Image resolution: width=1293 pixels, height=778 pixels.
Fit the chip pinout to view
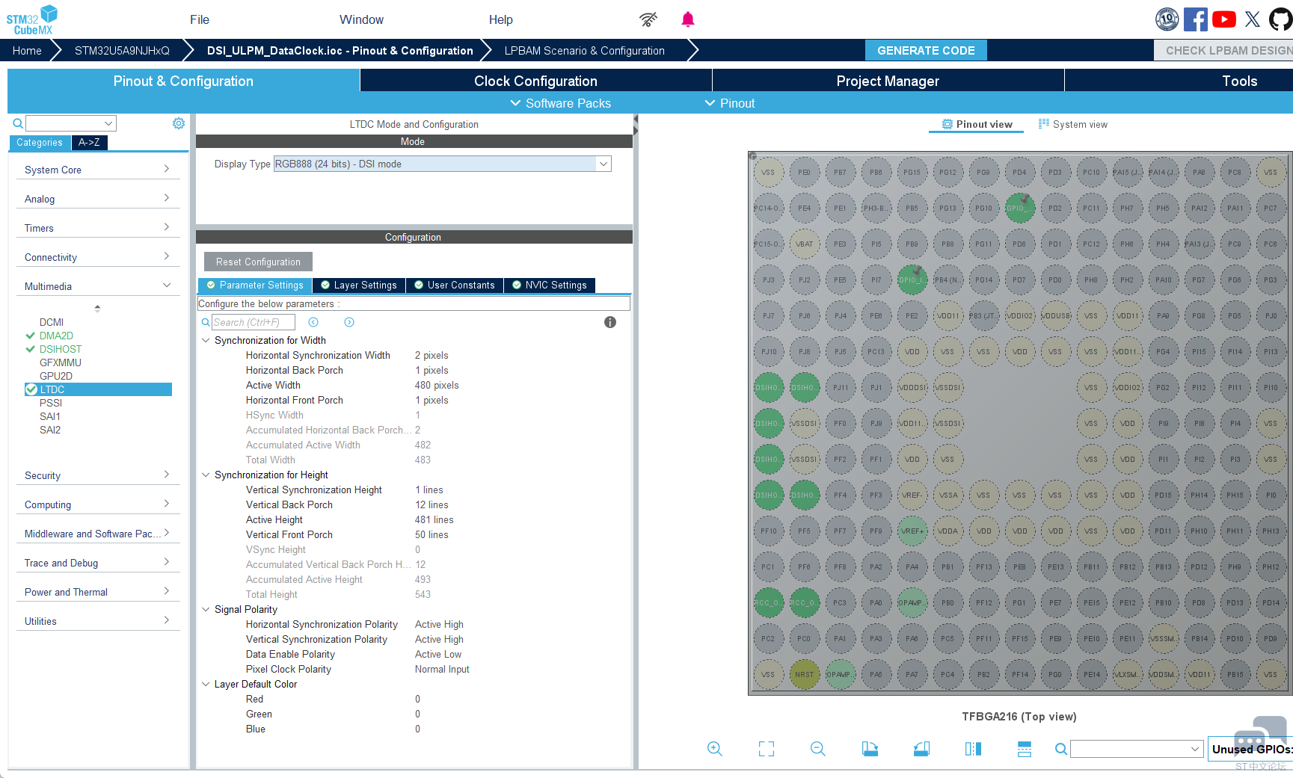tap(767, 749)
